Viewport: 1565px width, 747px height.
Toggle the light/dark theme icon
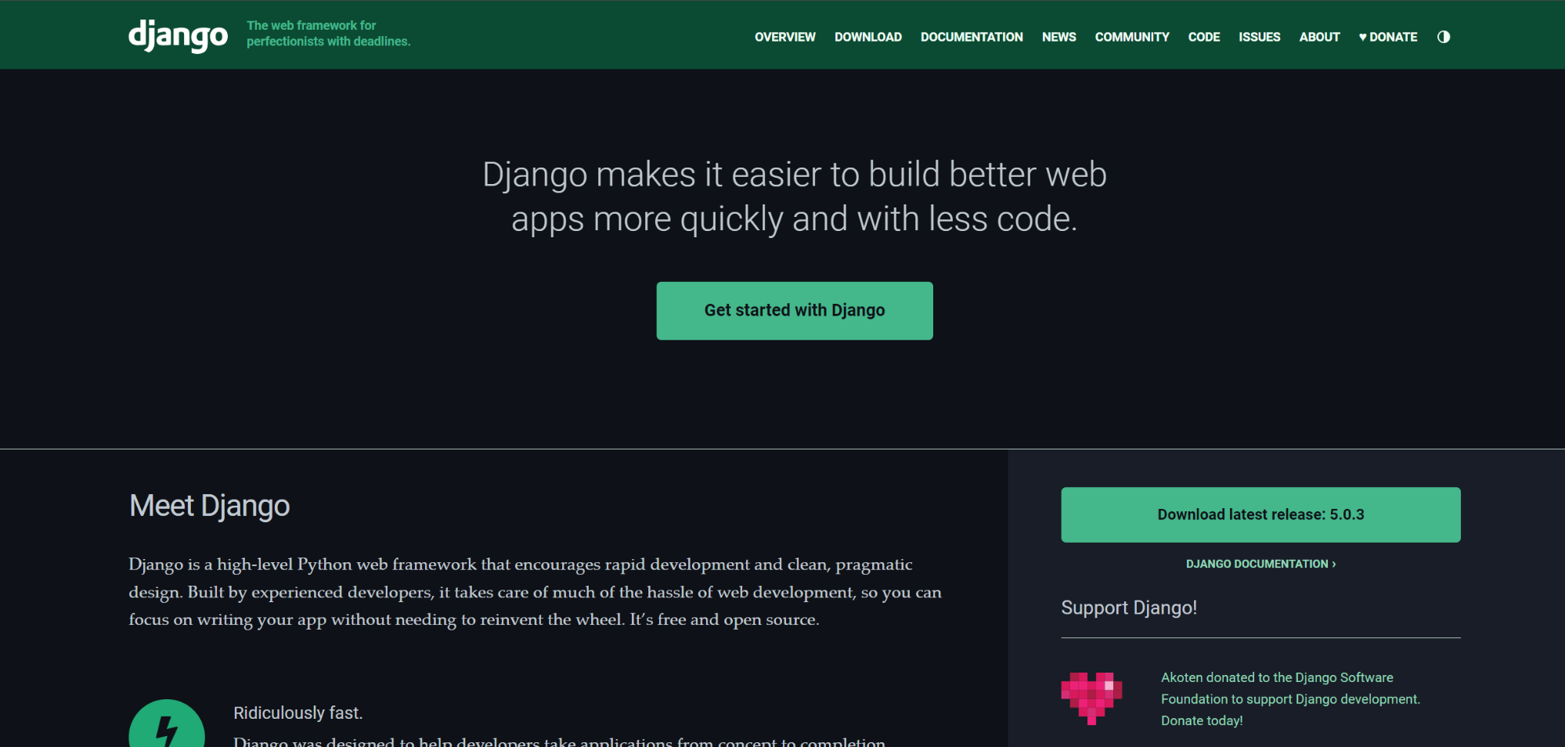[x=1444, y=37]
